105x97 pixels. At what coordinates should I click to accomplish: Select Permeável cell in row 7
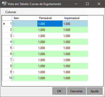[x=50, y=60]
